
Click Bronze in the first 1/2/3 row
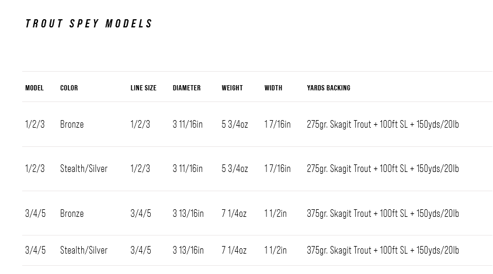pyautogui.click(x=72, y=124)
